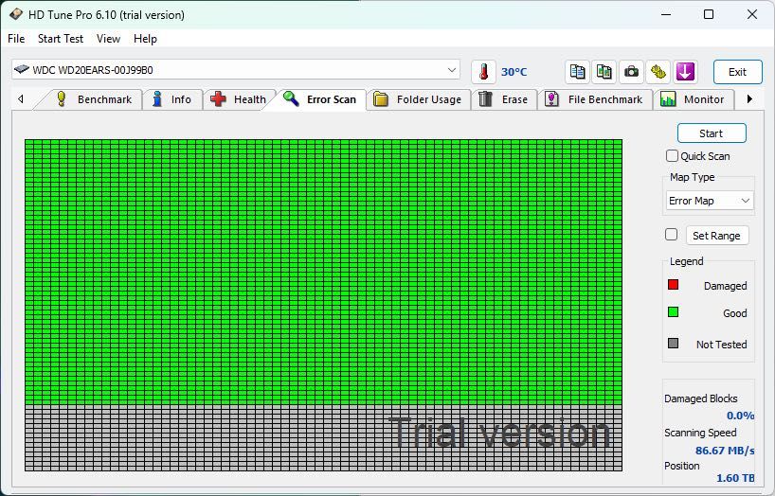Expand the Map Type Error Map dropdown
The height and width of the screenshot is (496, 775).
coord(710,201)
